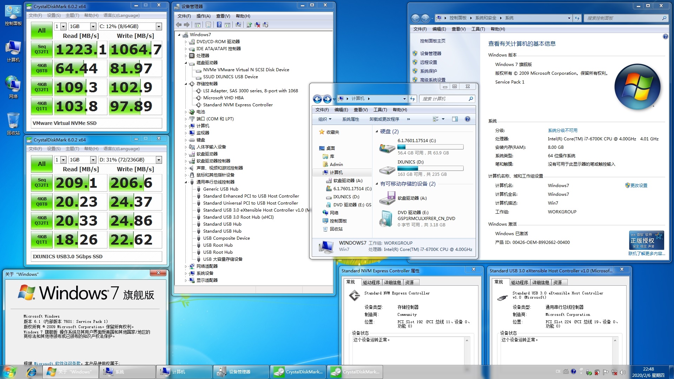Expand the 网络适配器 node
The image size is (674, 379).
186,266
